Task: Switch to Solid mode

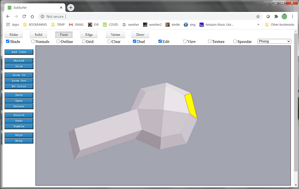Action: pos(38,35)
